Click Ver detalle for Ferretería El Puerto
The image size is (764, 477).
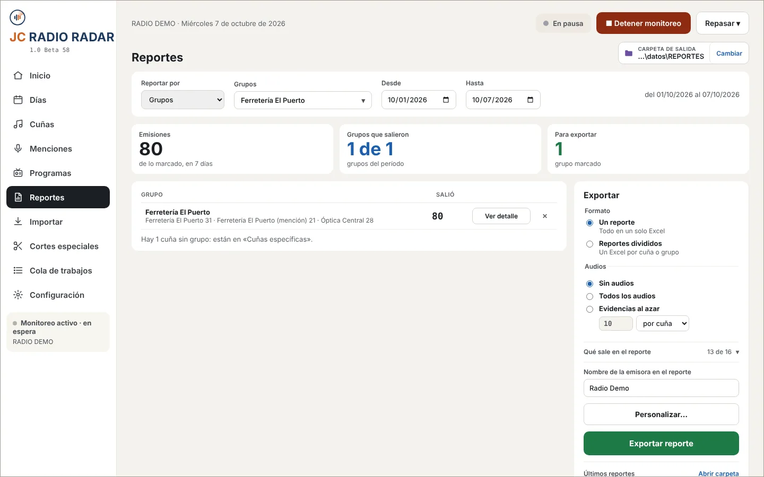(x=501, y=216)
